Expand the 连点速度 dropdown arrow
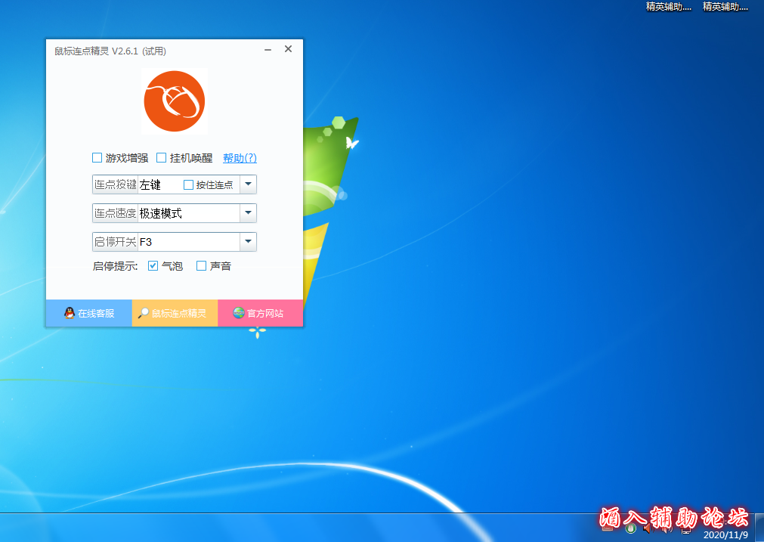This screenshot has height=542, width=764. 248,213
